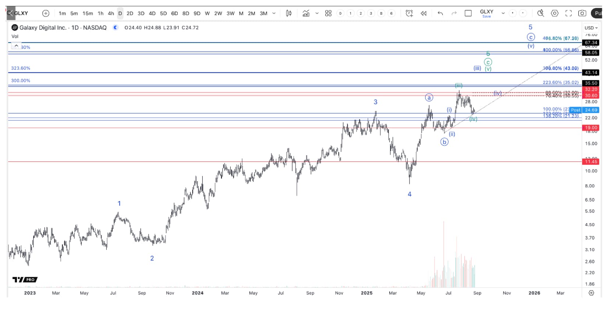610x311 pixels.
Task: Open the Indicators chart icon
Action: click(x=306, y=13)
